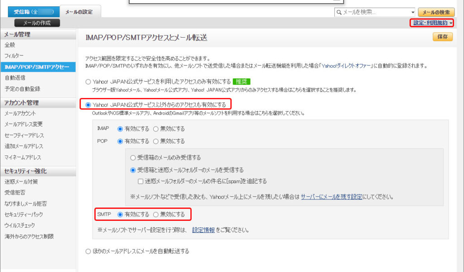Image resolution: width=464 pixels, height=272 pixels.
Task: Set SMTP to 無効にする
Action: click(156, 214)
